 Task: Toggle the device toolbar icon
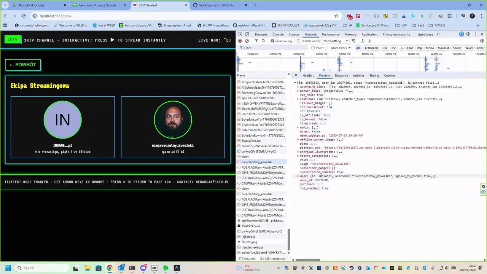click(247, 34)
